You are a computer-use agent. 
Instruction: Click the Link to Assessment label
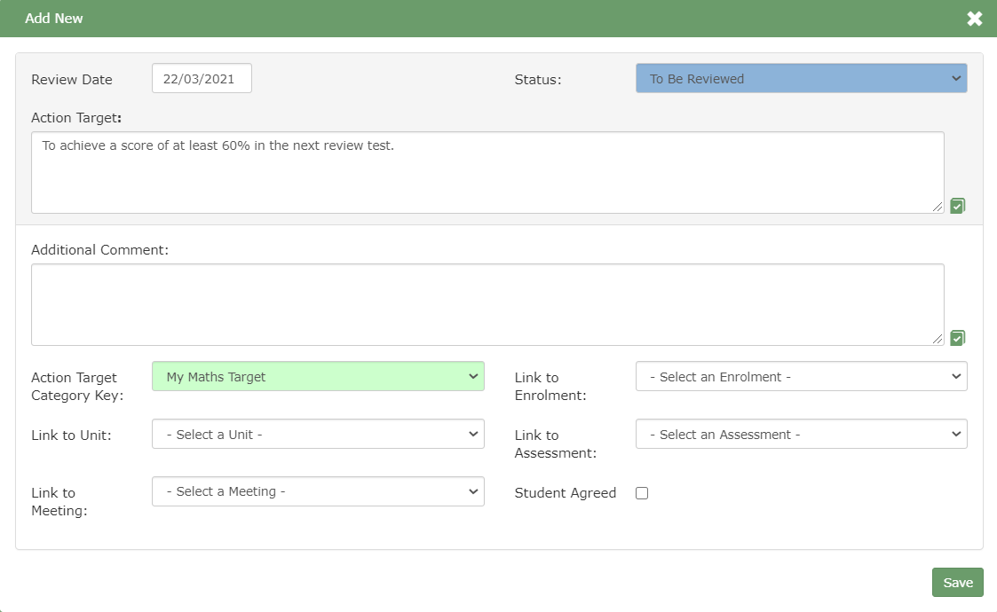[555, 444]
